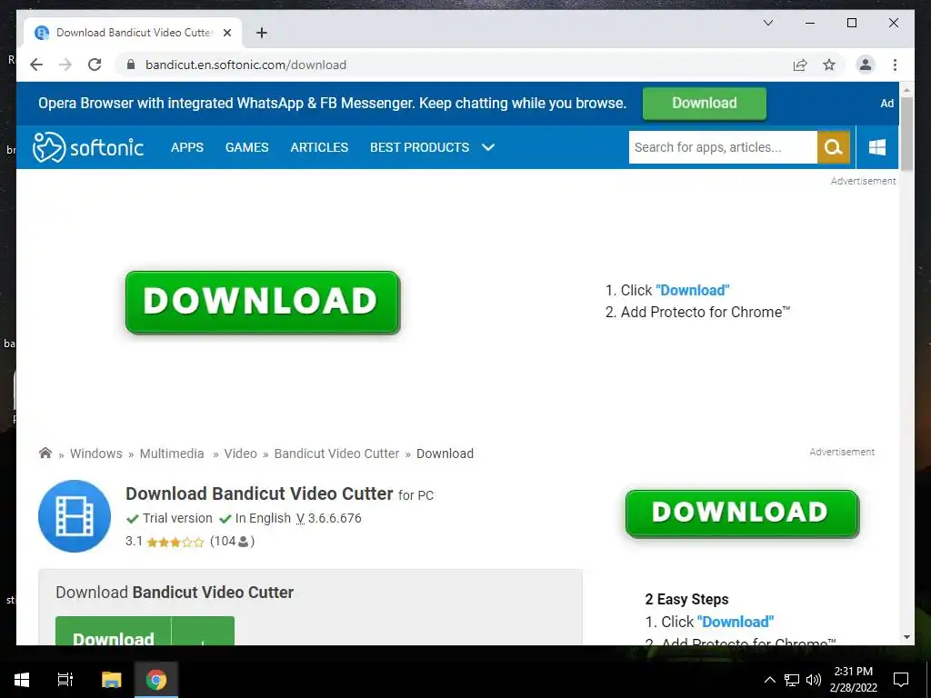Click the Chrome taskbar icon
Image resolution: width=931 pixels, height=698 pixels.
[x=156, y=680]
